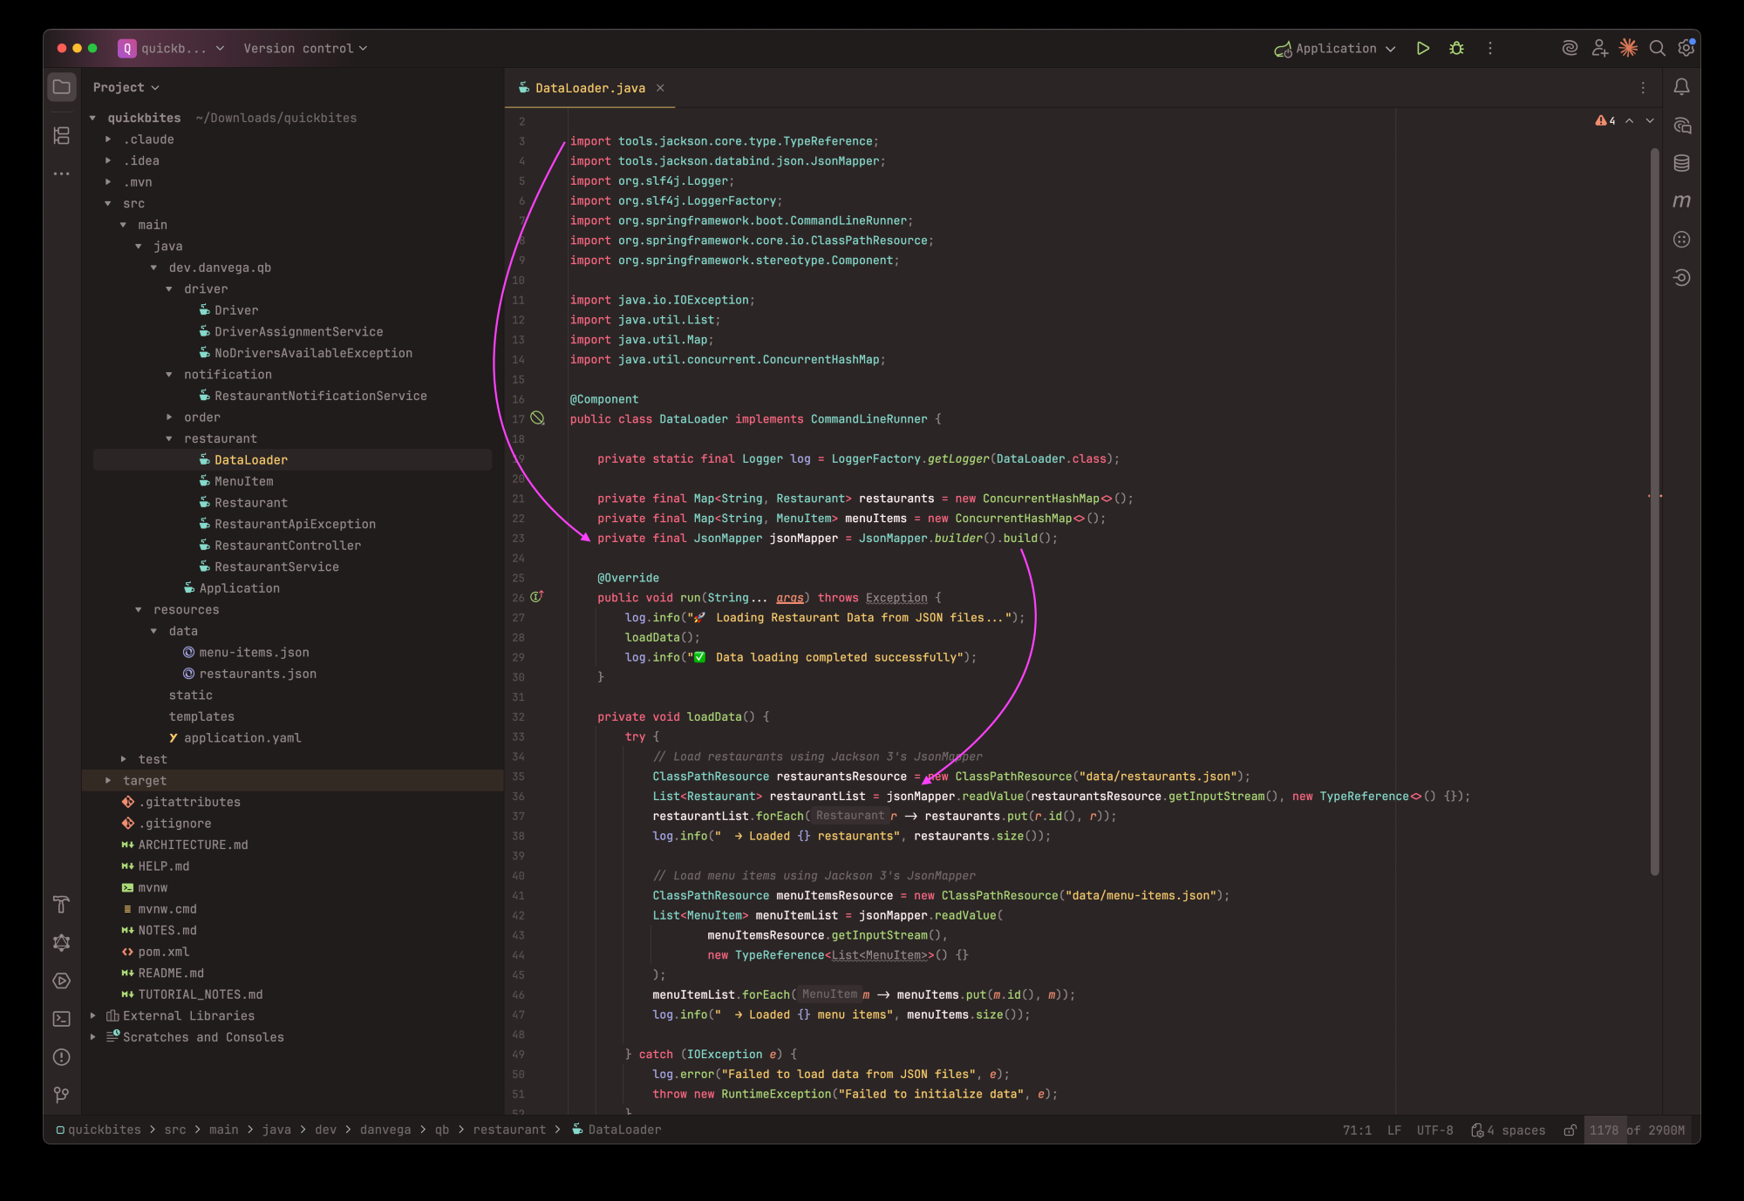Image resolution: width=1744 pixels, height=1201 pixels.
Task: Toggle the Project tool window folder icon
Action: click(x=61, y=87)
